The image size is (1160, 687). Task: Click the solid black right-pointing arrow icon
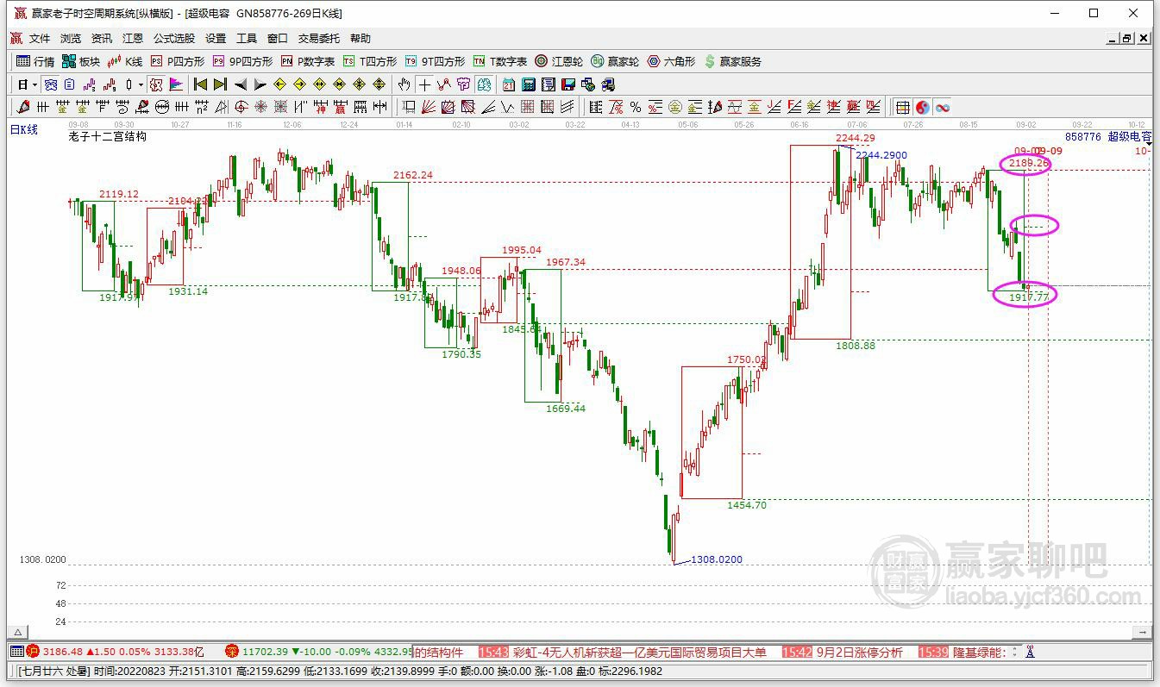point(260,84)
